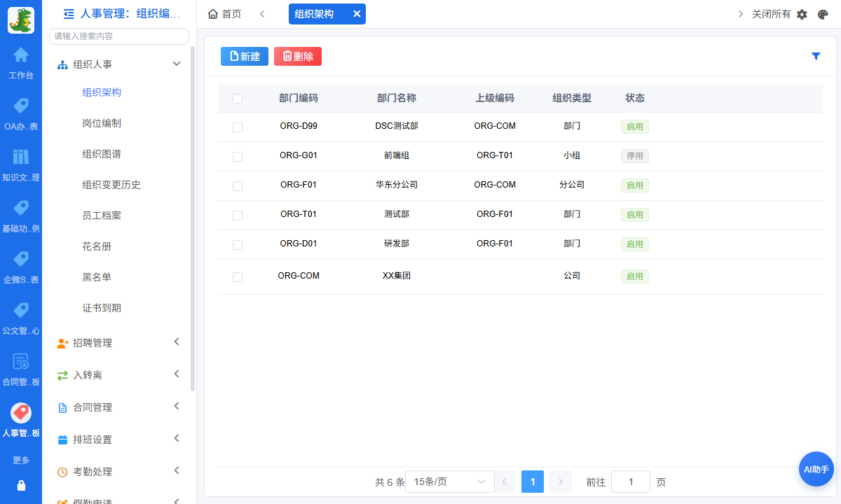Screen dimensions: 841x504
Task: Click the left menu vertical scrollbar
Action: click(193, 218)
